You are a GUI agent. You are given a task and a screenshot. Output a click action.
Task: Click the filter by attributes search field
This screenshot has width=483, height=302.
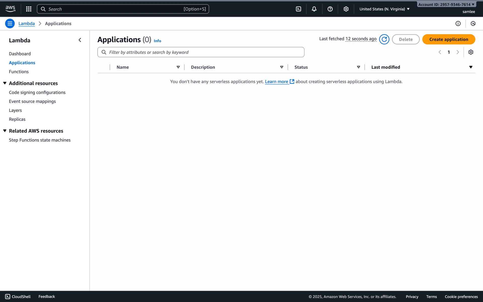pyautogui.click(x=201, y=52)
